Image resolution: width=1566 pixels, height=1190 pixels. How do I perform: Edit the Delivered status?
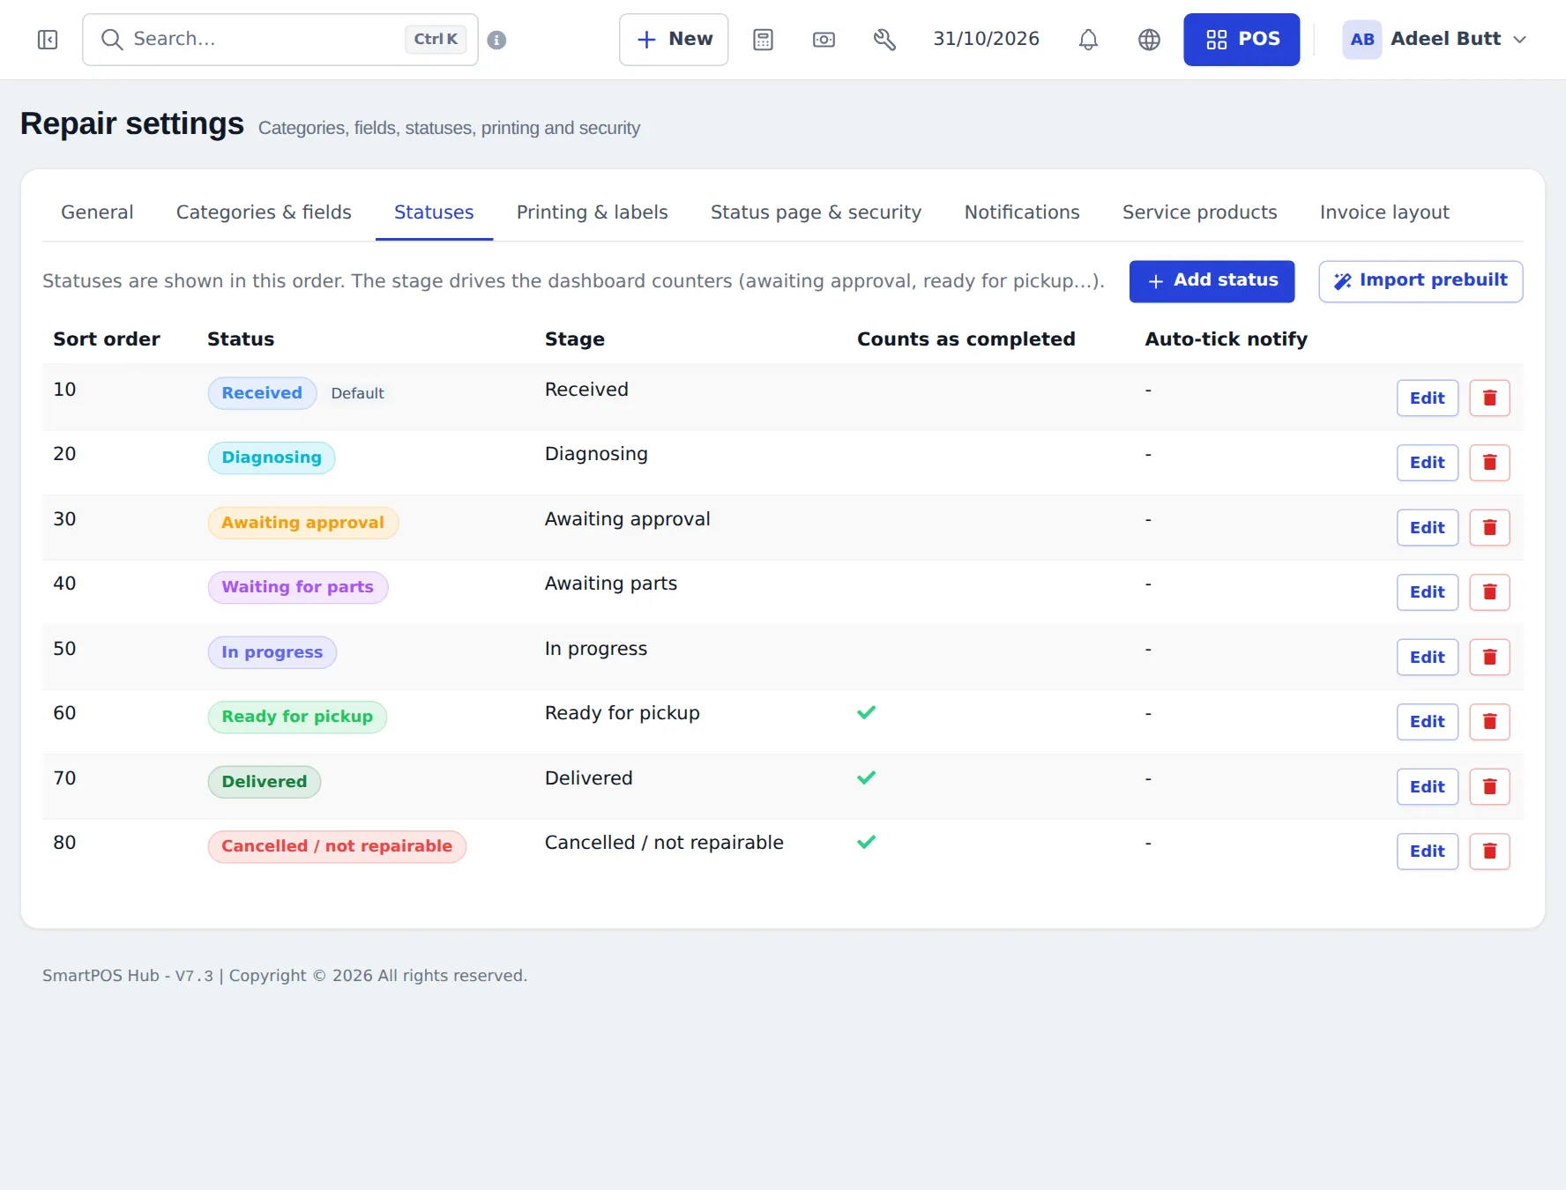pos(1428,786)
